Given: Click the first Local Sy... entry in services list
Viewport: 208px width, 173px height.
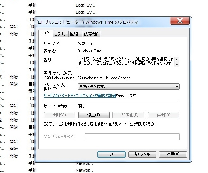Looking at the screenshot, I should [x=85, y=5].
